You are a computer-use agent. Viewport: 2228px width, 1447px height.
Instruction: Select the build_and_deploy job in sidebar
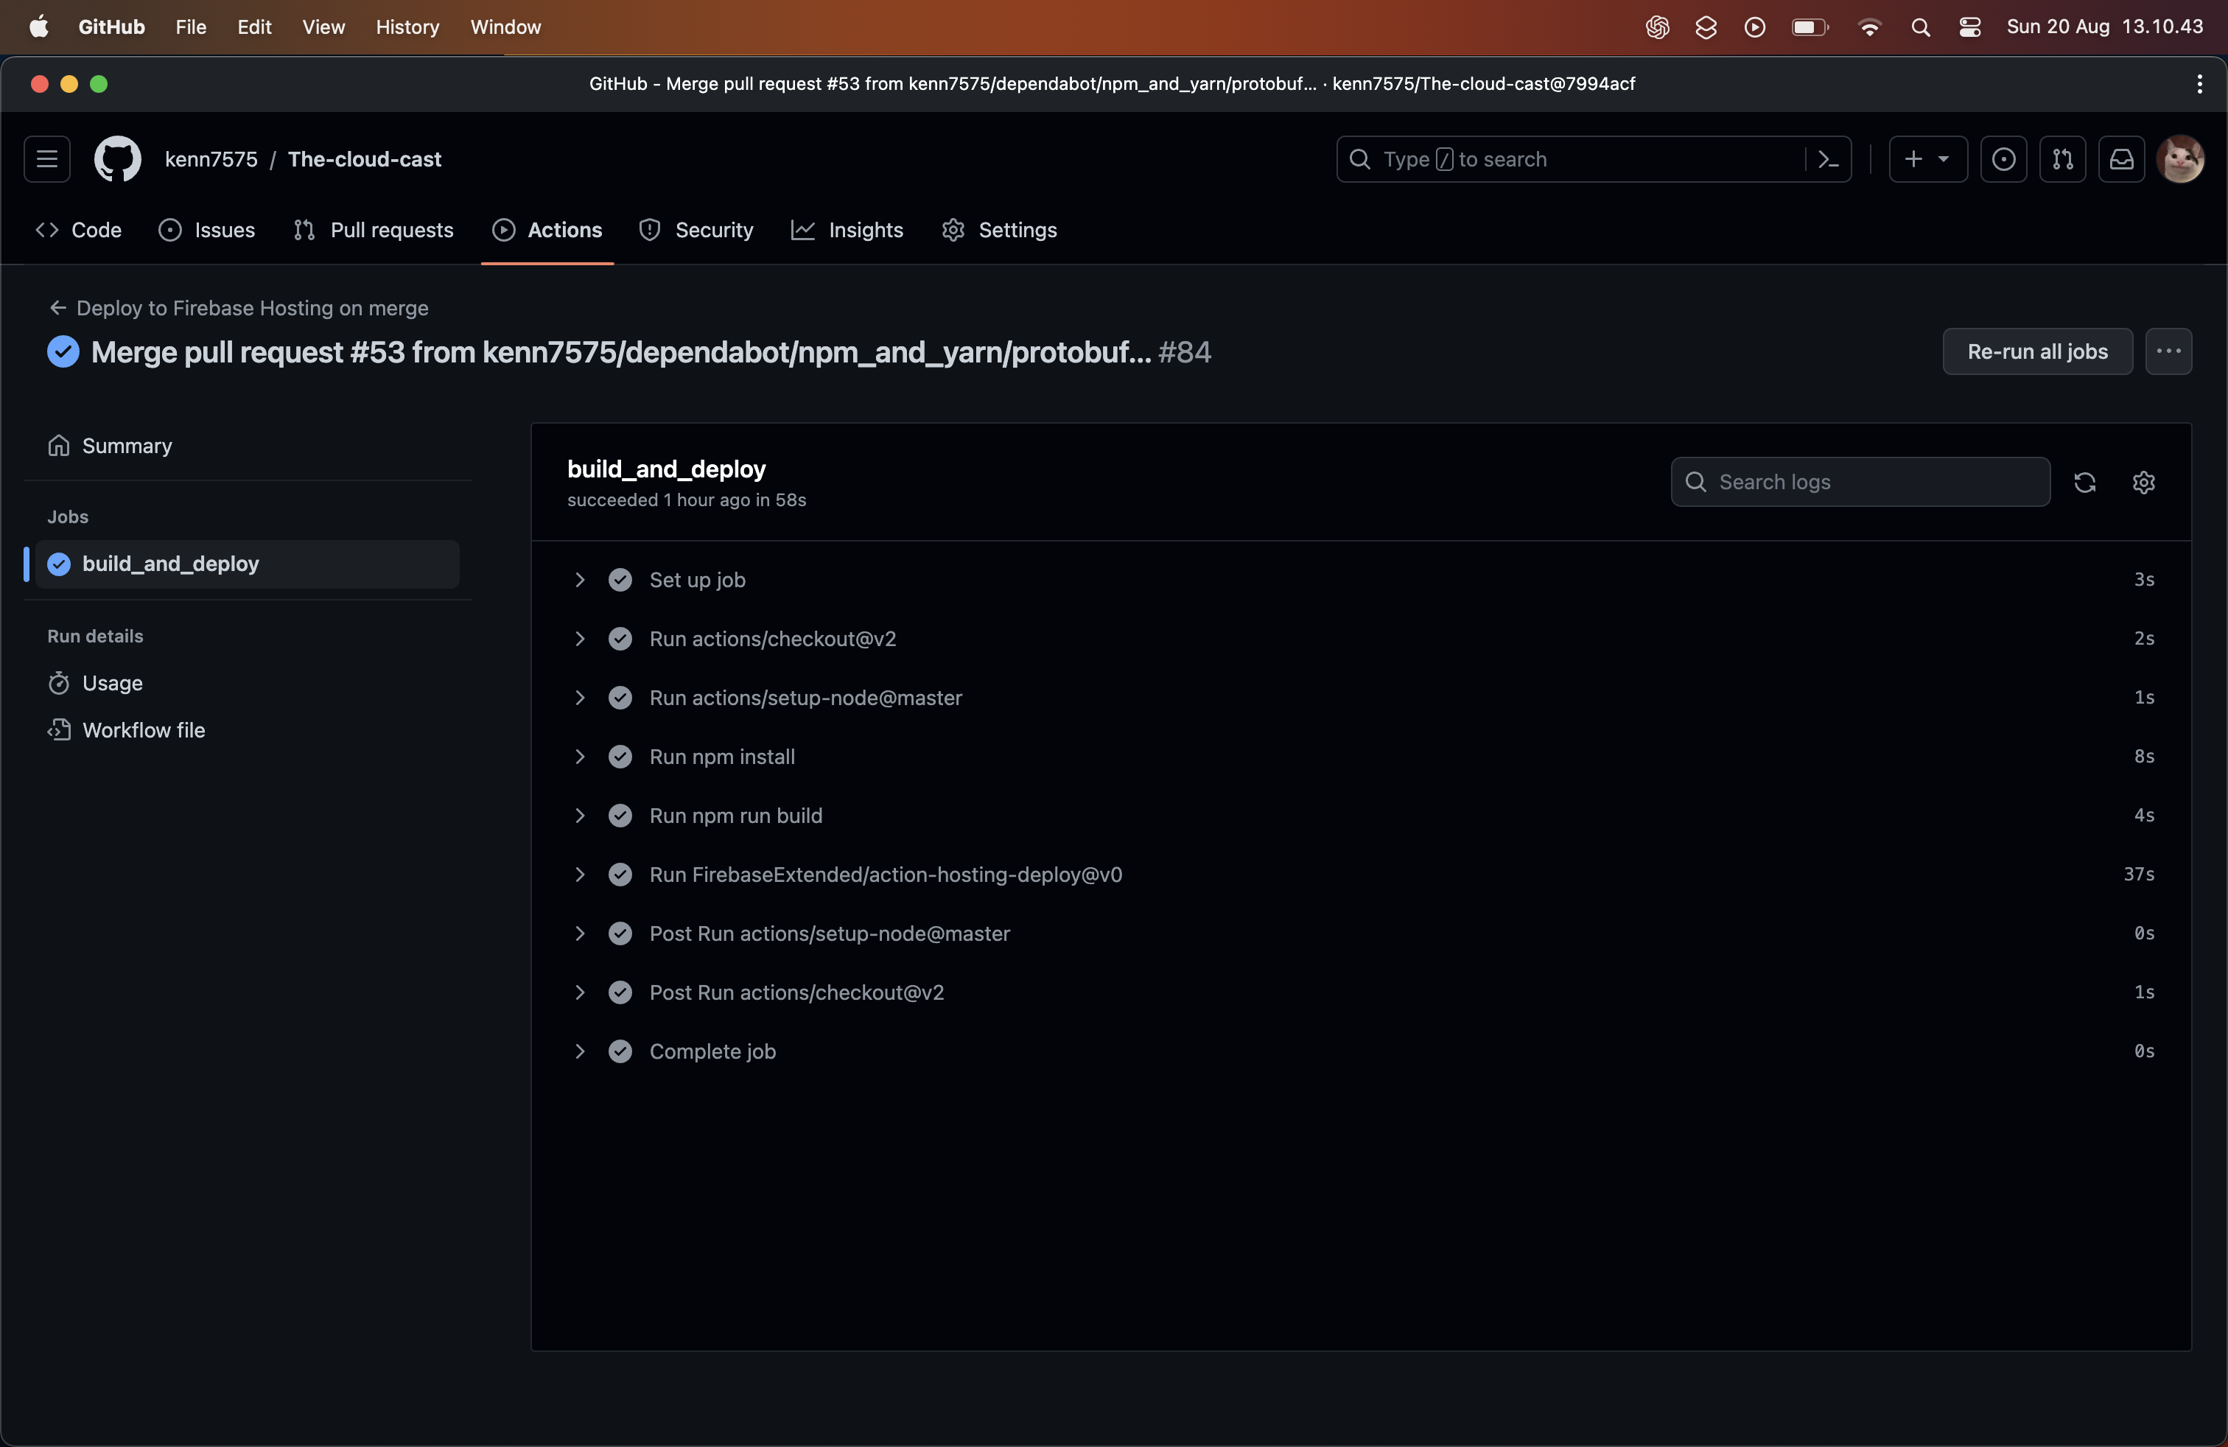pyautogui.click(x=247, y=564)
